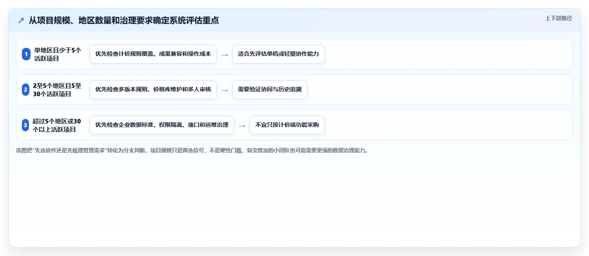
Task: Select the step 3 number badge
Action: (x=26, y=125)
